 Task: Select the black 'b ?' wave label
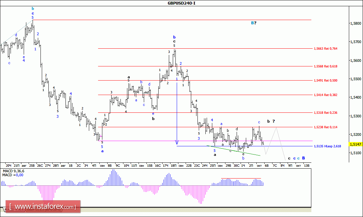pos(271,121)
